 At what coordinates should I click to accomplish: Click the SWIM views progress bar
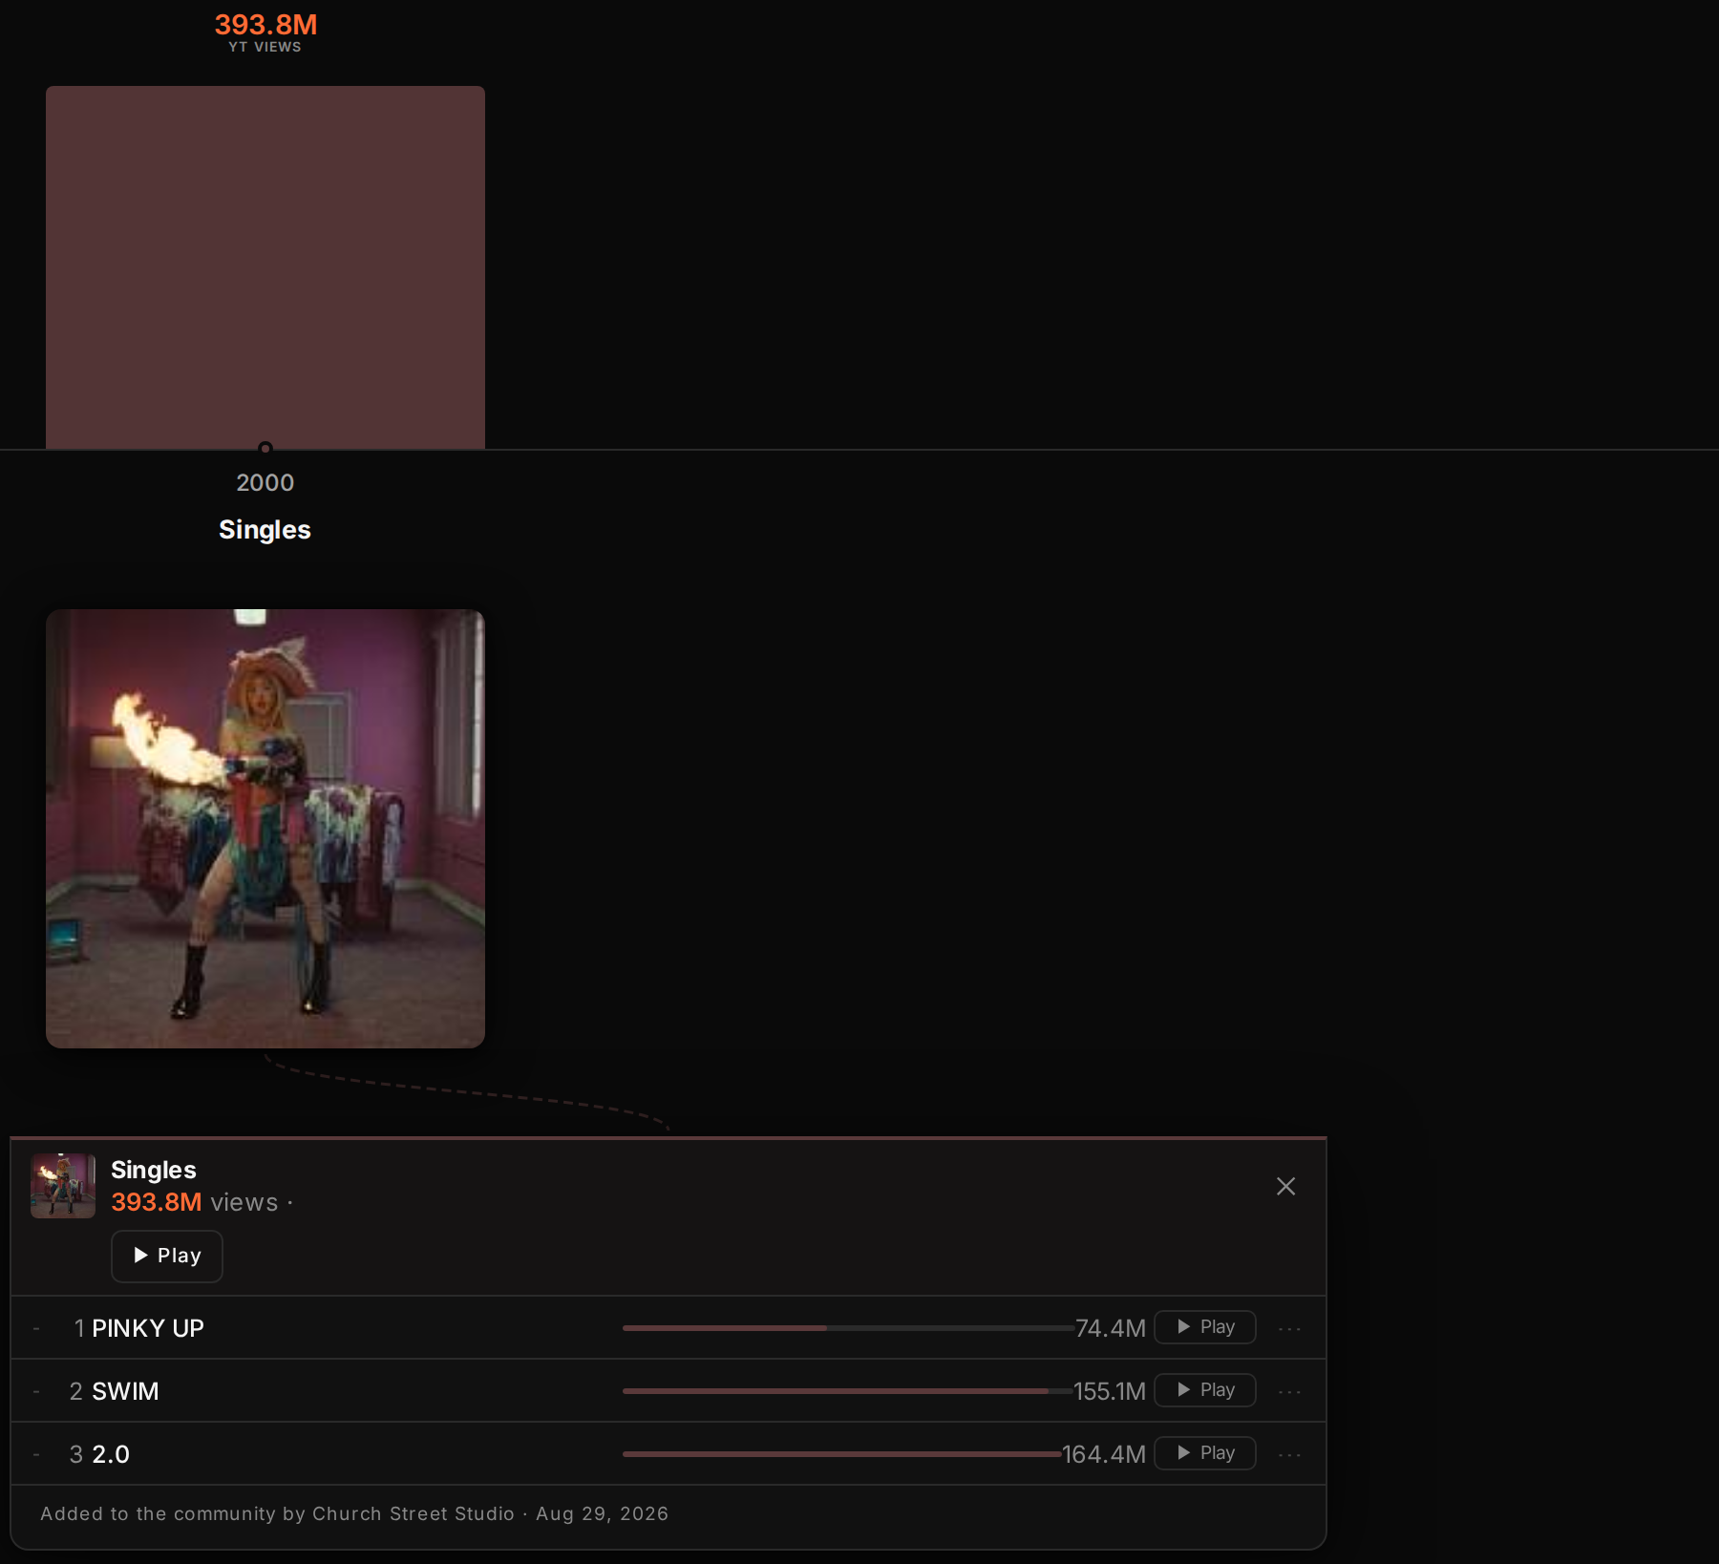click(848, 1391)
